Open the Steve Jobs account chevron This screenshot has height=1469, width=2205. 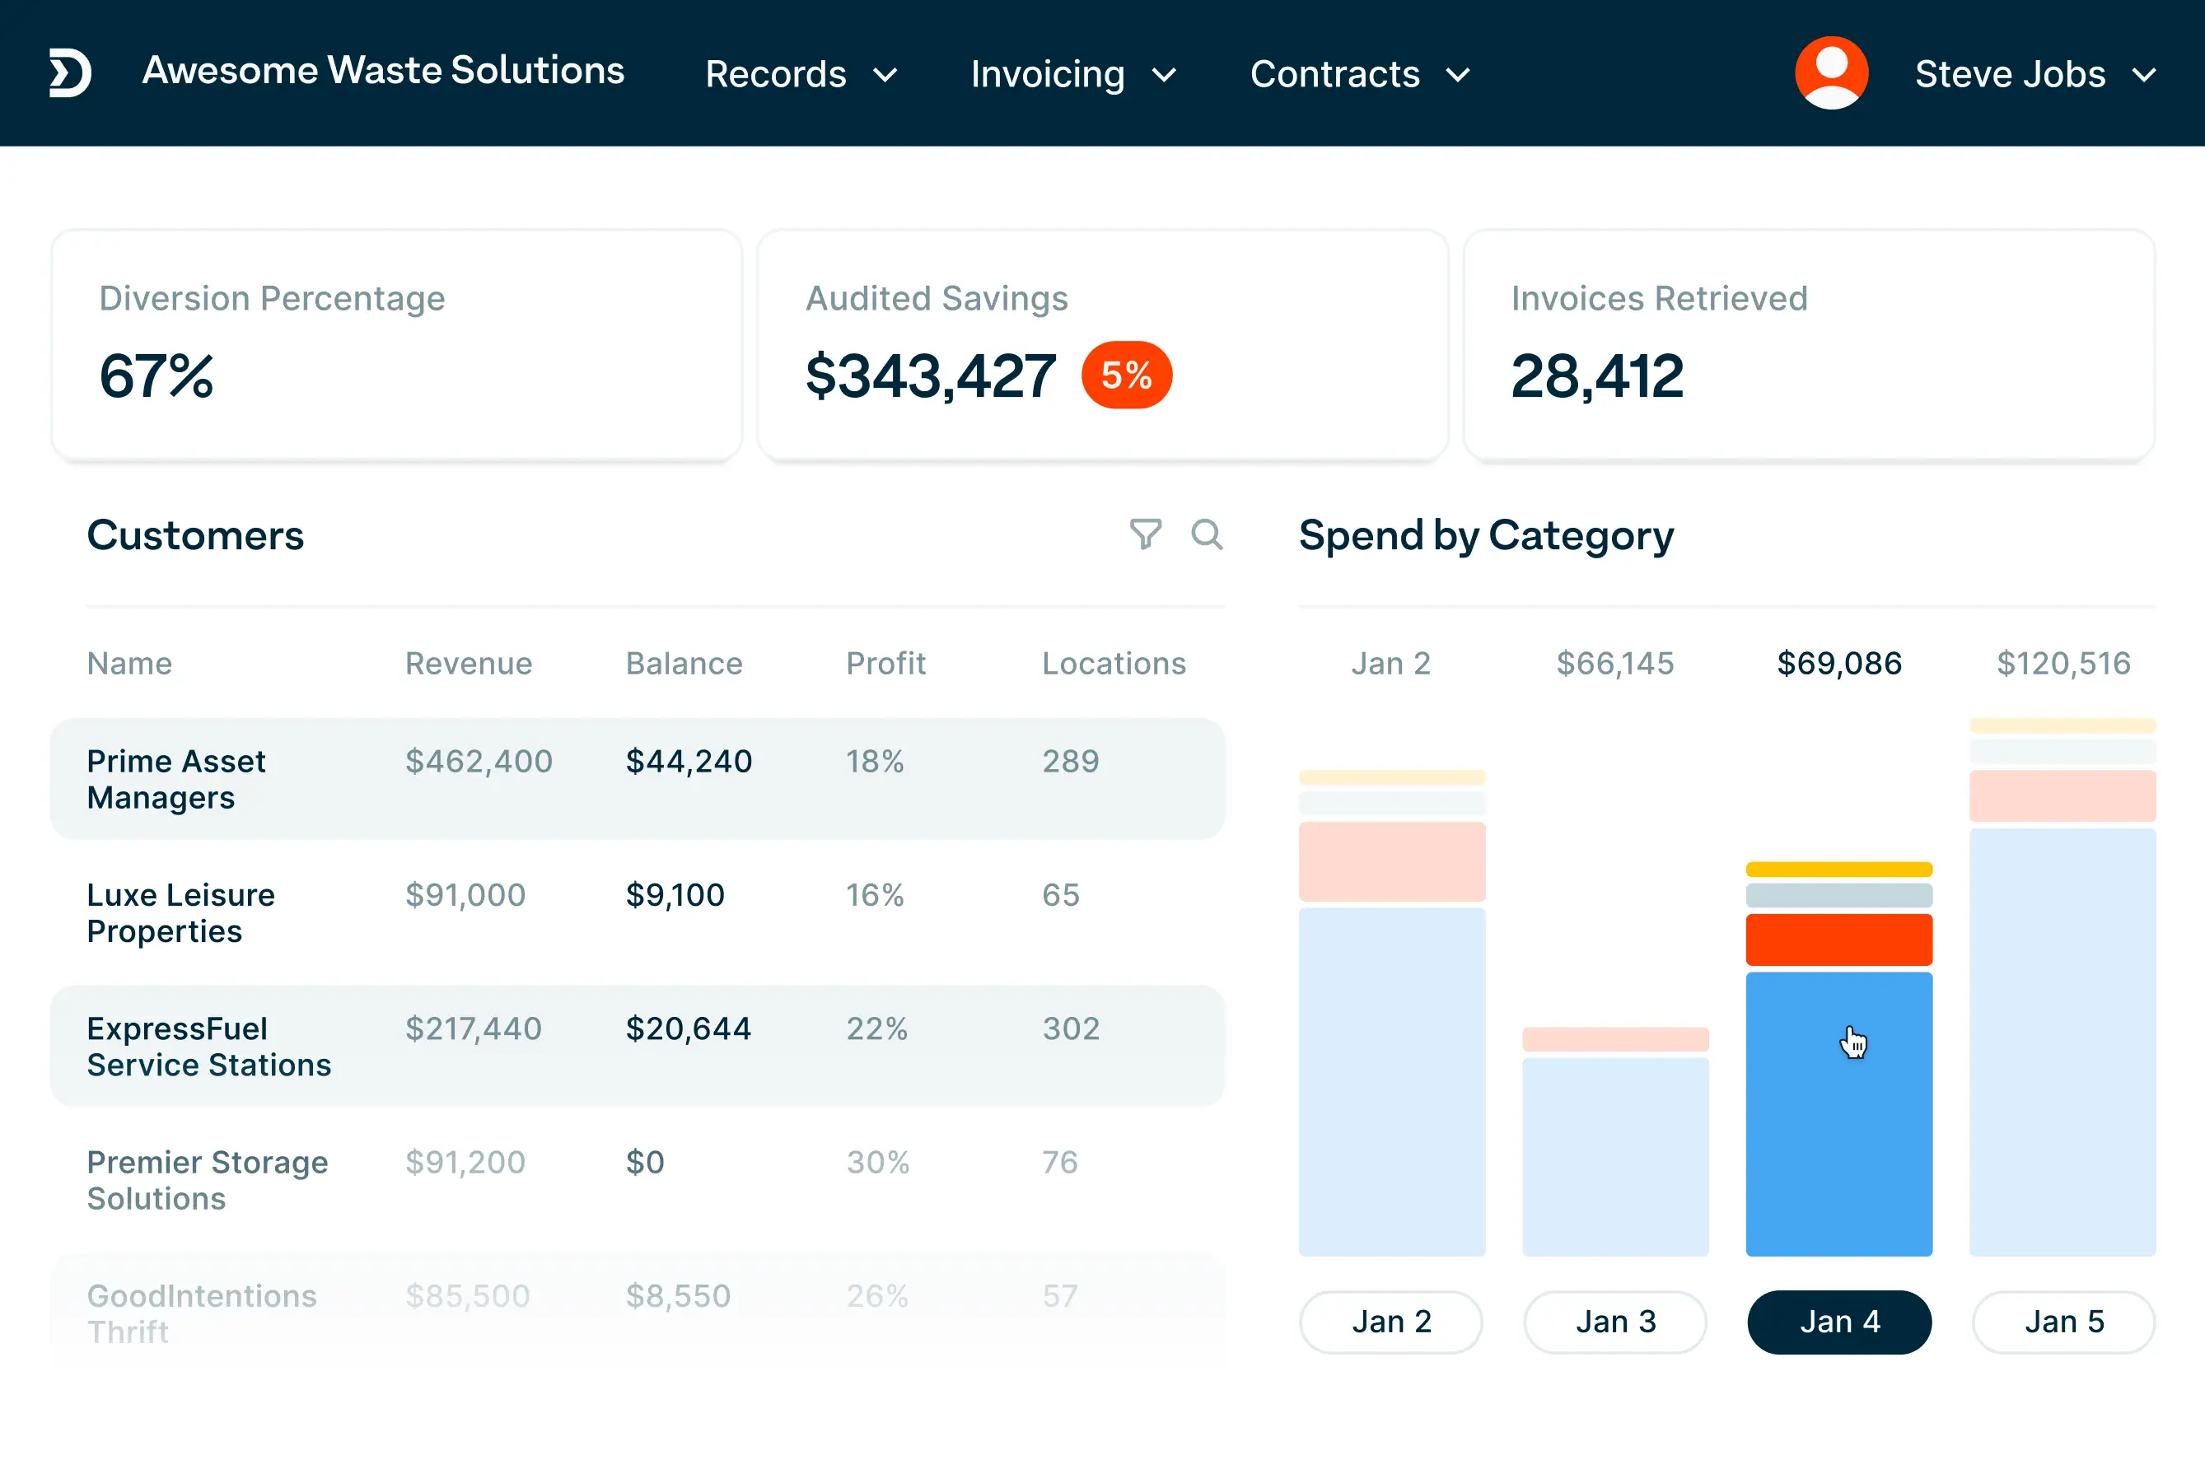[2144, 75]
